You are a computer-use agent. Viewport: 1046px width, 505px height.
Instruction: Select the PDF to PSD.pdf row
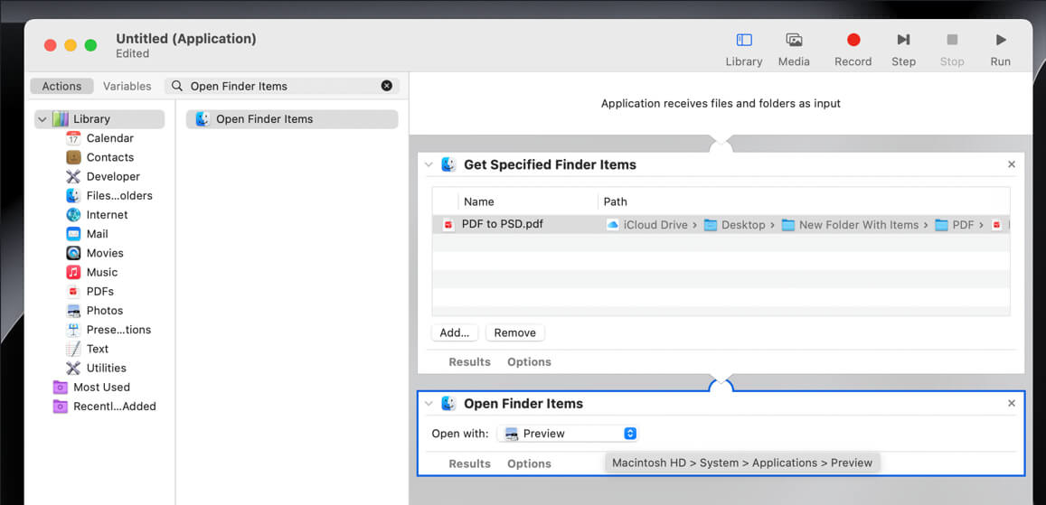pos(721,225)
